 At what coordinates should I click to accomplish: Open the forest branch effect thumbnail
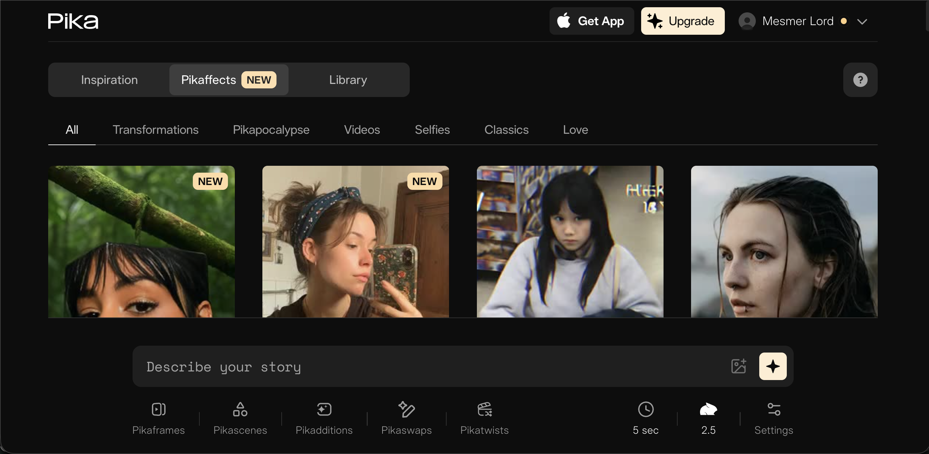[x=142, y=241]
